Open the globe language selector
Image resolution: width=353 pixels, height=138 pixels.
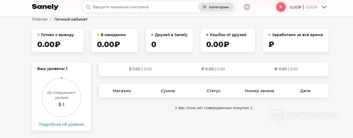coord(247,7)
